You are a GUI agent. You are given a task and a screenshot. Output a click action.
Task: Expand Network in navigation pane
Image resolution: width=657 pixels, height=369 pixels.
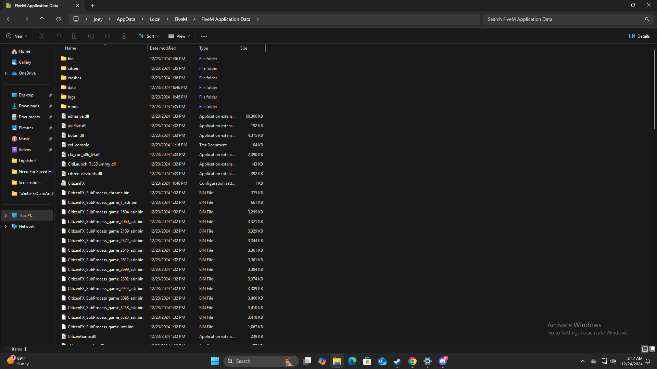click(x=5, y=226)
